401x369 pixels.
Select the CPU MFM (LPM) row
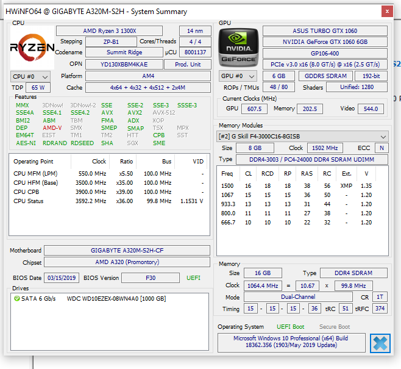(x=108, y=173)
